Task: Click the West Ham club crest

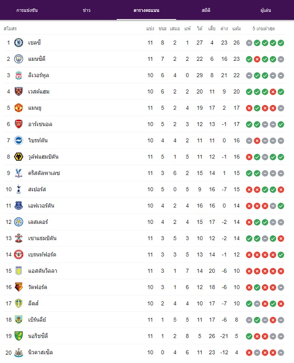Action: (18, 92)
